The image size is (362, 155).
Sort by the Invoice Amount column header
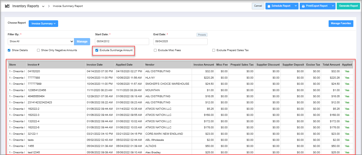[x=204, y=65]
